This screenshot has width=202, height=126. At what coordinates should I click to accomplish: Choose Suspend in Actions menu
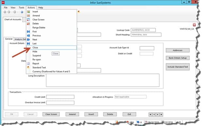coord(51,56)
